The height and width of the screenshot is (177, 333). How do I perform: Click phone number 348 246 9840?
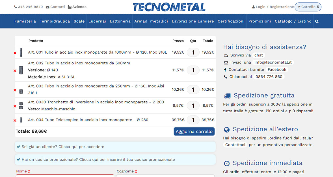(30, 7)
